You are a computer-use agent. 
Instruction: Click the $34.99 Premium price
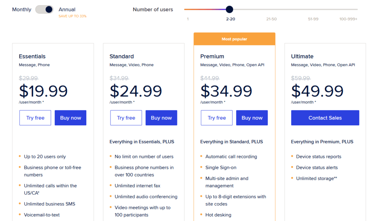[x=226, y=91]
